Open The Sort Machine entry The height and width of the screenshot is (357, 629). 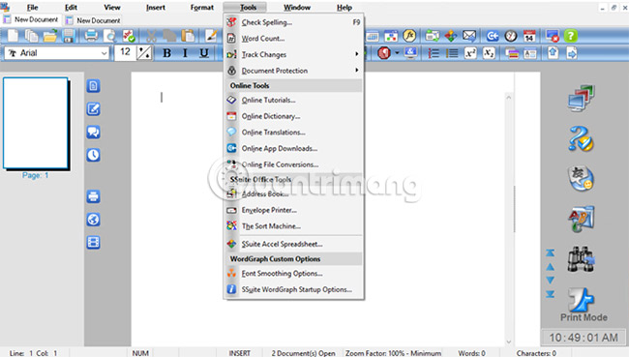[x=293, y=226]
